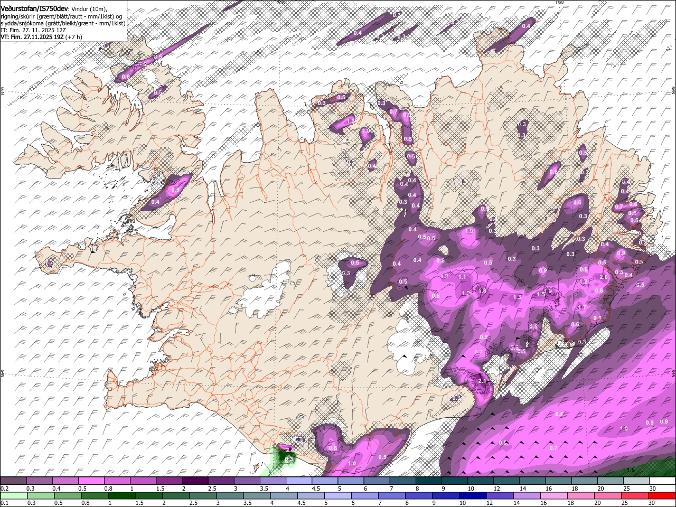Pick the 20 pink swatch on rain scale

coord(608,495)
